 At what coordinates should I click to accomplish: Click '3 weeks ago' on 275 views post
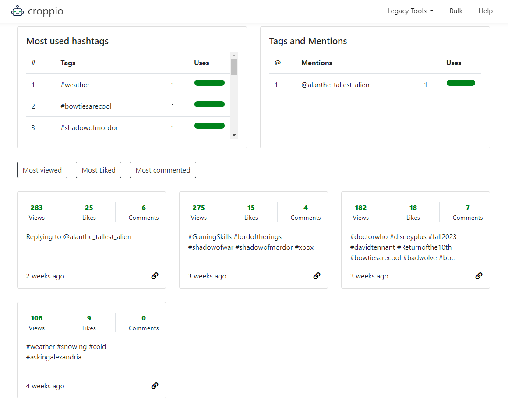(207, 276)
